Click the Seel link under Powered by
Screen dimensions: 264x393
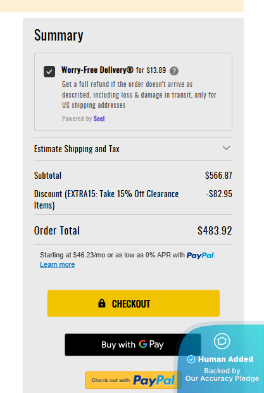coord(99,119)
